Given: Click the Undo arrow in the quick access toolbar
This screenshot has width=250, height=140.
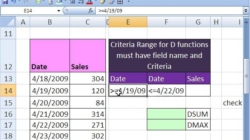Looking at the screenshot, I should [14, 2].
